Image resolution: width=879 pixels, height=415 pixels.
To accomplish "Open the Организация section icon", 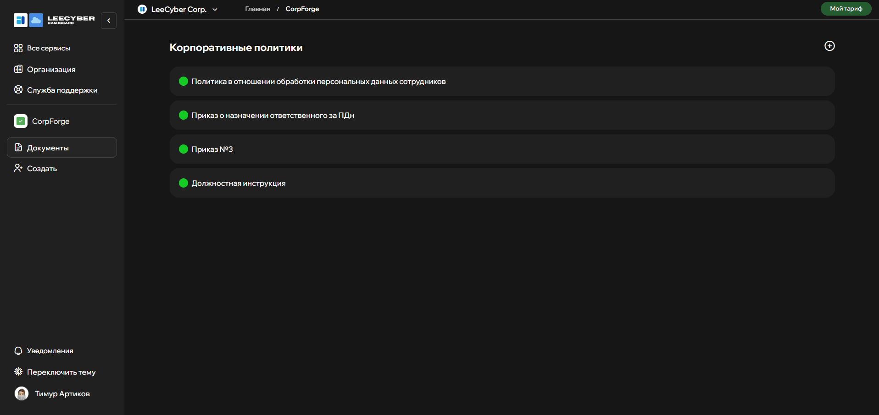I will tap(18, 69).
